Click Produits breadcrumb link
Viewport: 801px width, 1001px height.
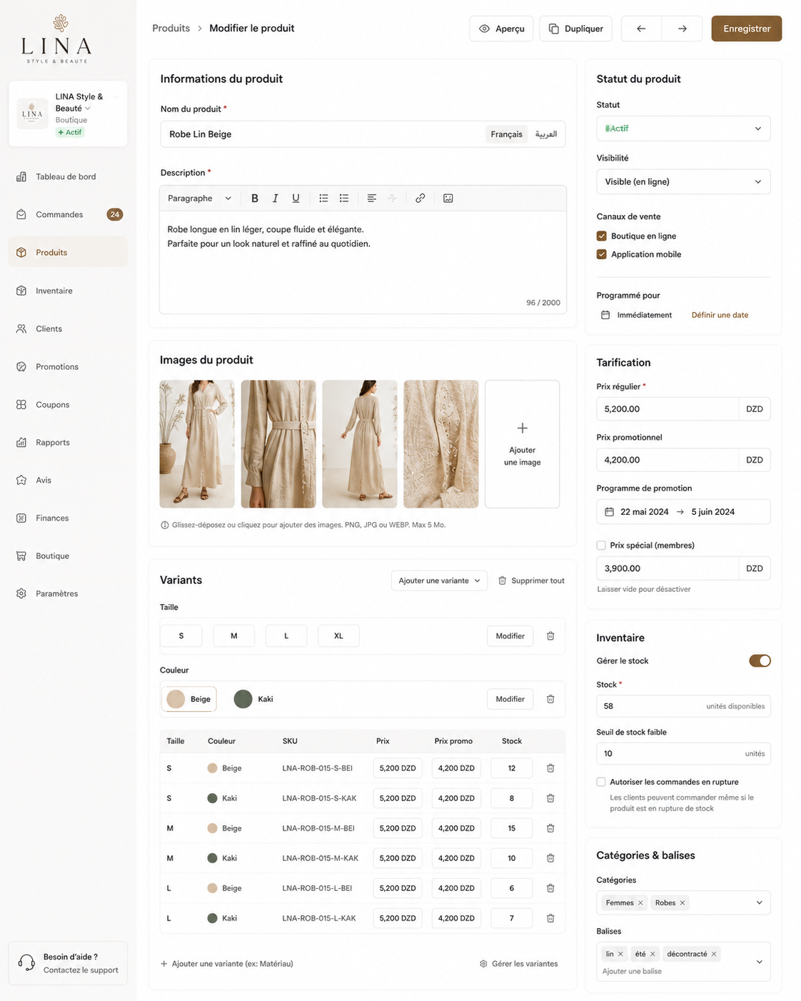171,29
